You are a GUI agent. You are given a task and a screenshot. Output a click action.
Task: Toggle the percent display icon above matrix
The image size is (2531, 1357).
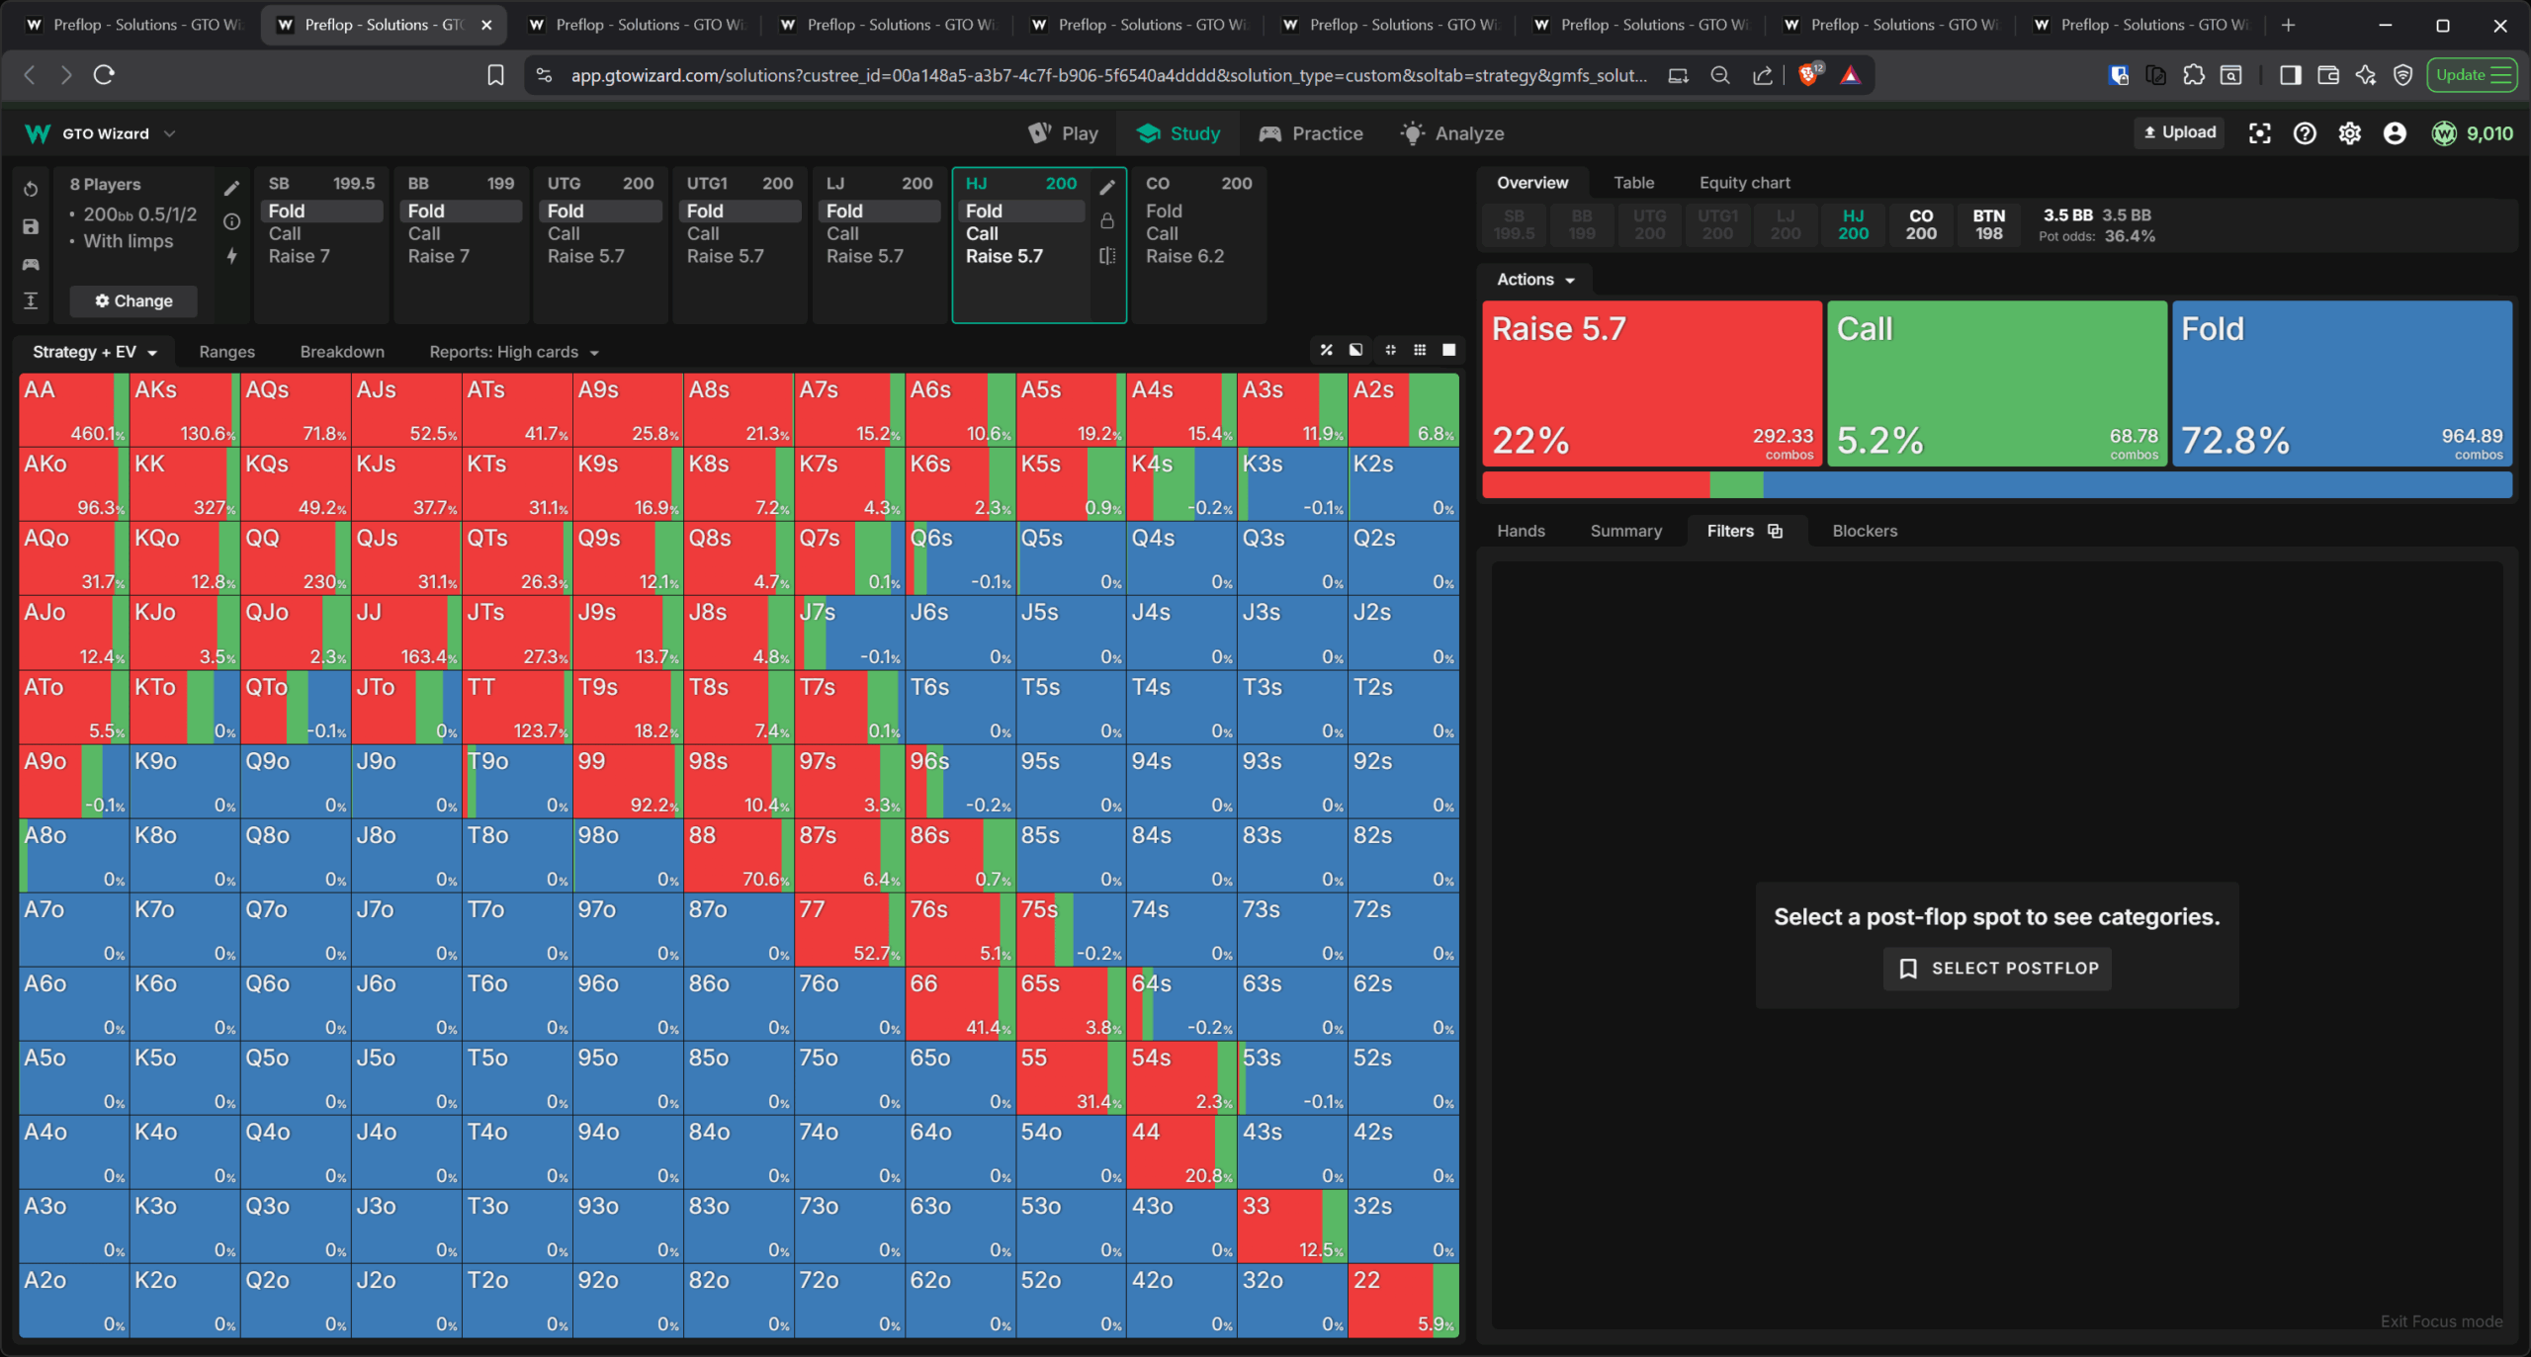tap(1327, 350)
